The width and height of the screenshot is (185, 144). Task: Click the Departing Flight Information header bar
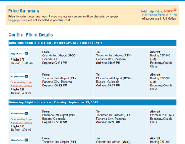pos(92,43)
